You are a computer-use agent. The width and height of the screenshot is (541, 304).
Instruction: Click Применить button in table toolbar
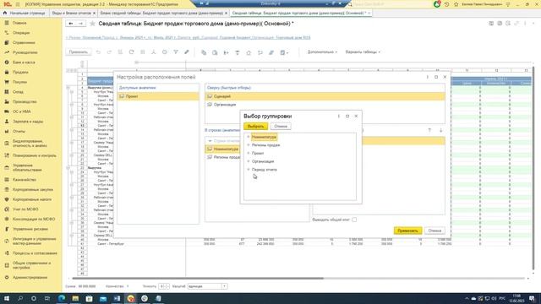pos(79,52)
